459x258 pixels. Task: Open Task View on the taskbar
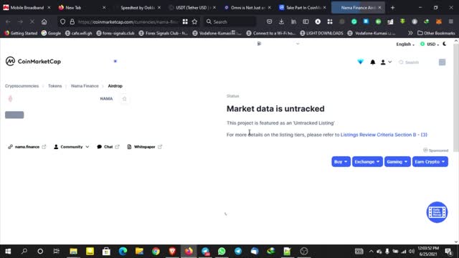[56, 252]
